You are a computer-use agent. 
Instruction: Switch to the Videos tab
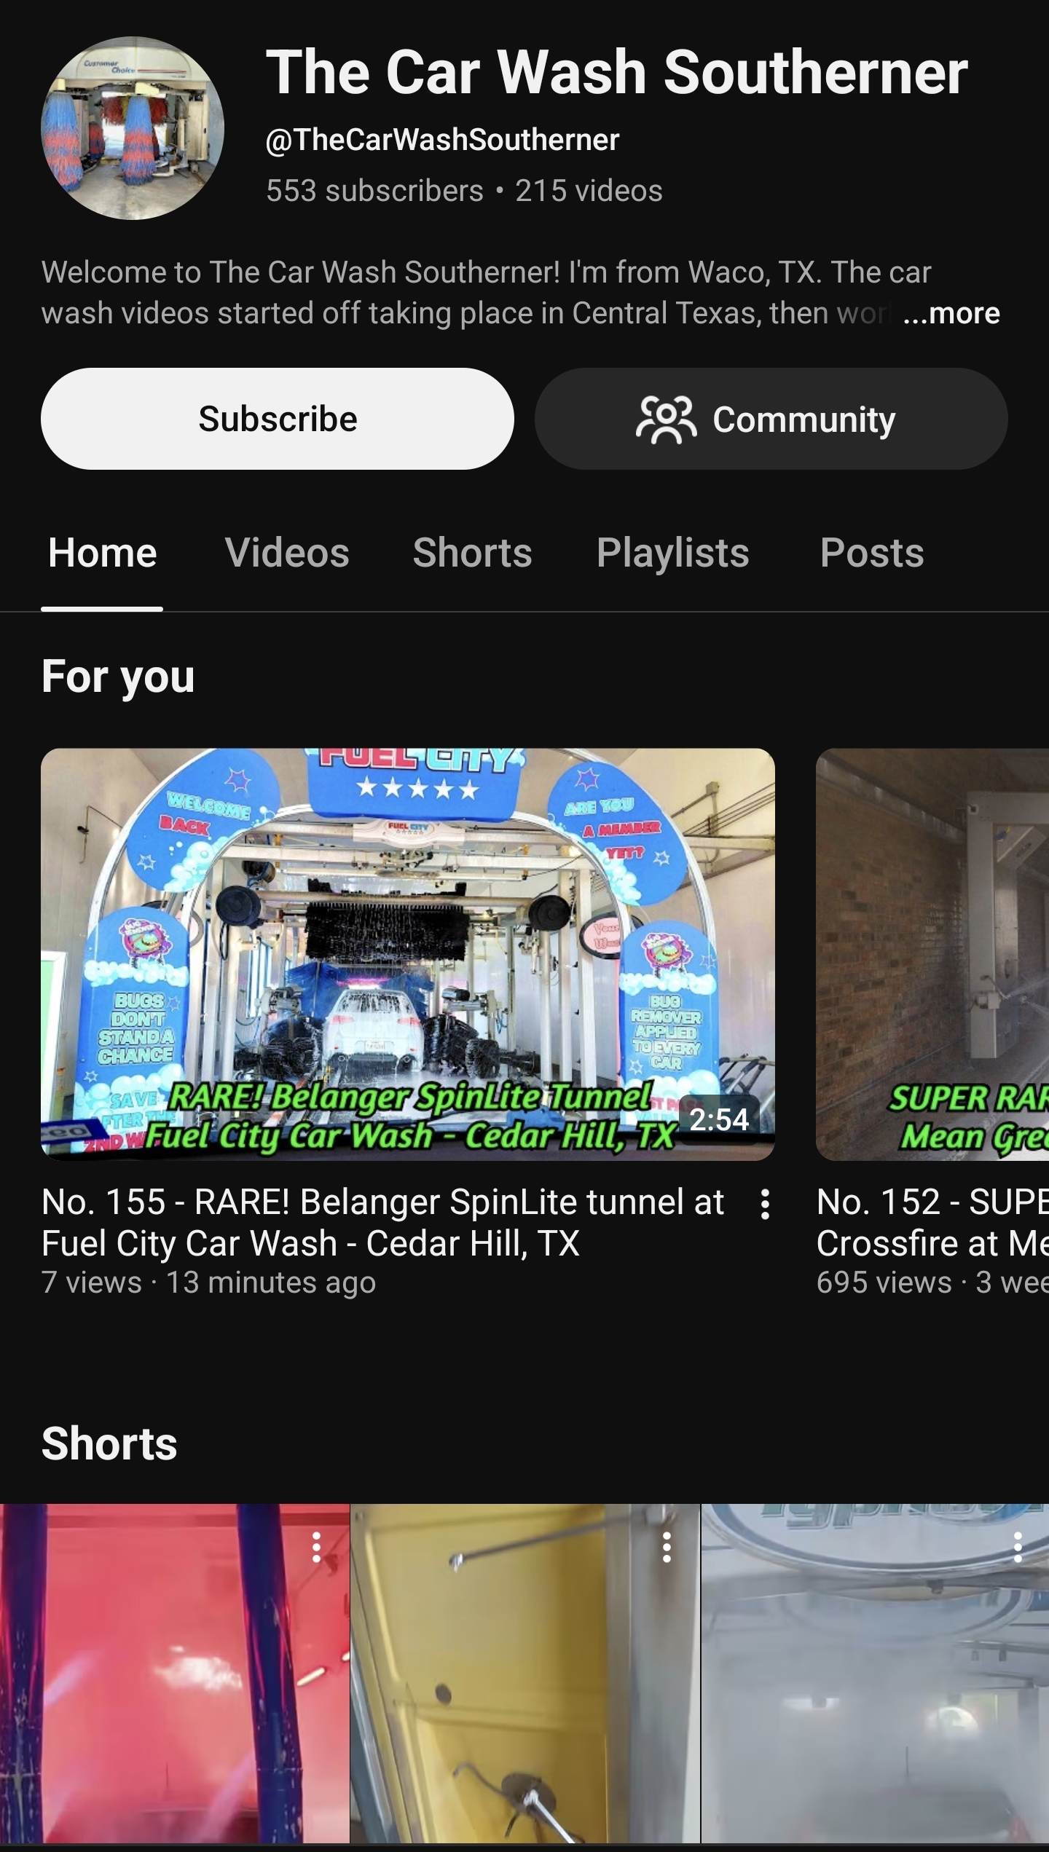pyautogui.click(x=287, y=552)
